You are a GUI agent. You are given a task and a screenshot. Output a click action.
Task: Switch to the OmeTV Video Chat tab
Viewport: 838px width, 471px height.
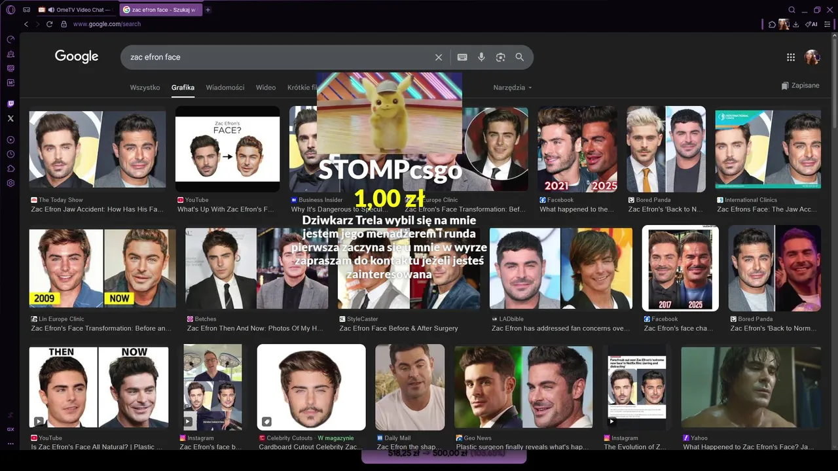[75, 10]
